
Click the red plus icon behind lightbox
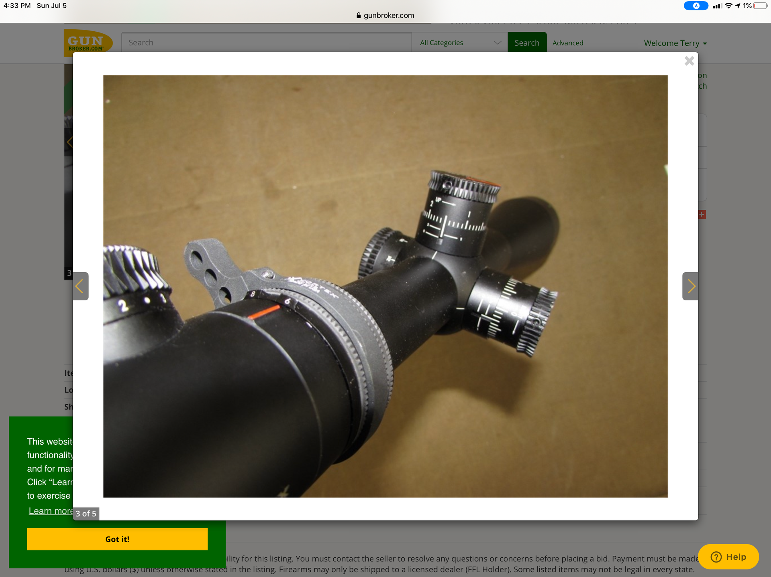(702, 215)
